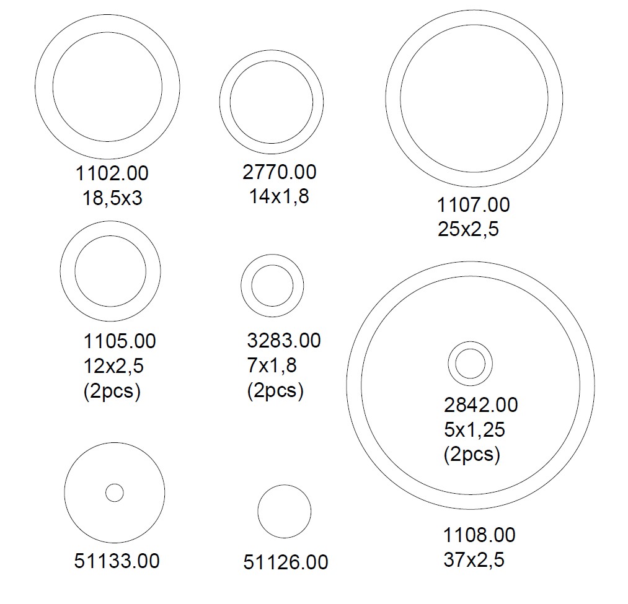
Task: Click the 37x2,5 dimension label
Action: [x=474, y=560]
